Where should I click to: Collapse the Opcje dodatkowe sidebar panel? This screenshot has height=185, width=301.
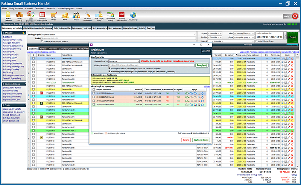click(25, 84)
